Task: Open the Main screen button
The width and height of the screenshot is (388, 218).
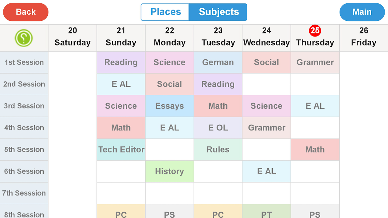Action: click(362, 12)
